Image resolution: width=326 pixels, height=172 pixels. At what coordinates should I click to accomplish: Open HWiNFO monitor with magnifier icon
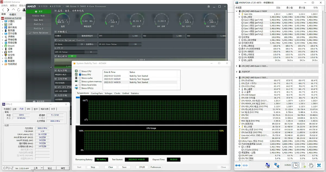(268, 165)
